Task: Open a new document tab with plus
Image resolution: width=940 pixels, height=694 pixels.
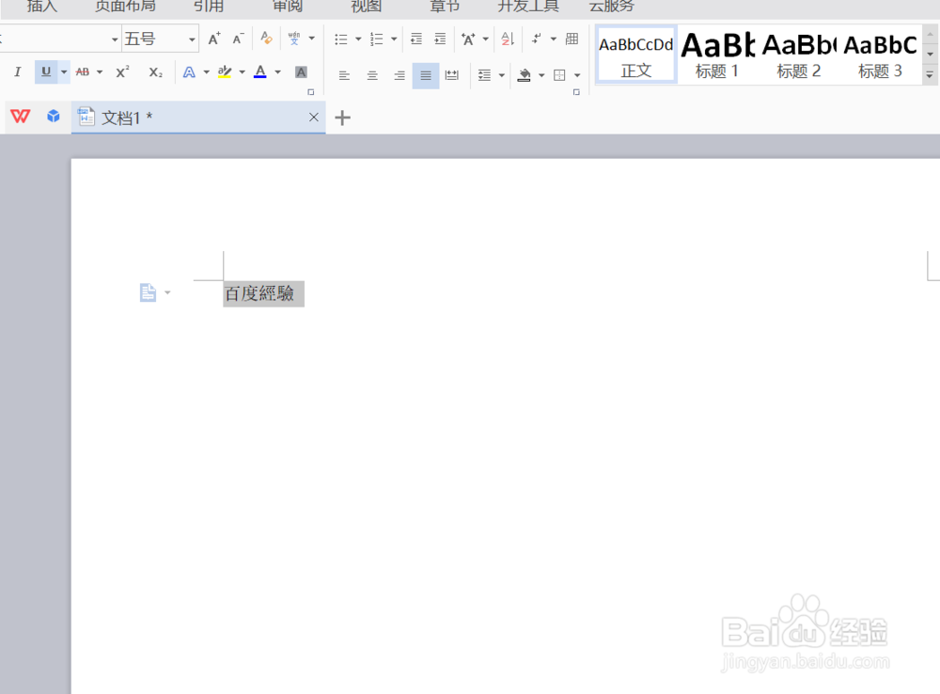Action: (342, 118)
